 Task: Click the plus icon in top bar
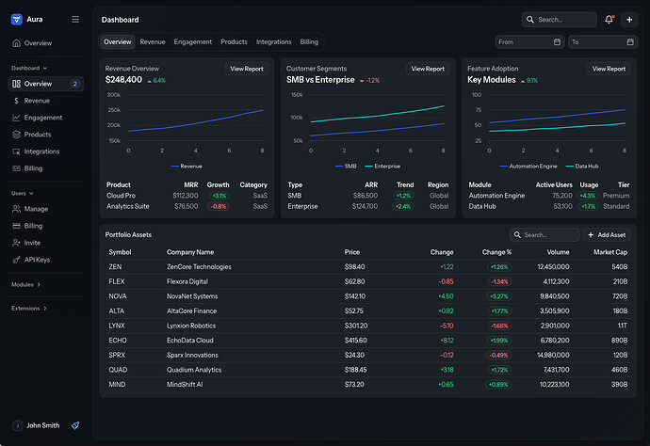(629, 19)
